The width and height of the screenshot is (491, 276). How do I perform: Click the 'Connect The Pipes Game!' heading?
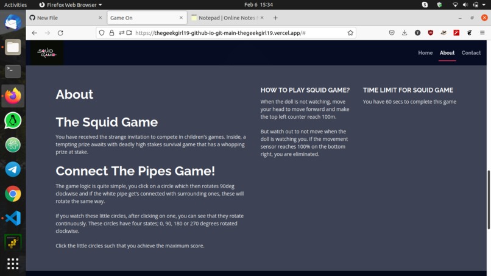coord(135,171)
